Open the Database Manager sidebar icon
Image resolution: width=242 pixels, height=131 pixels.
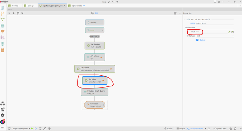[2, 25]
